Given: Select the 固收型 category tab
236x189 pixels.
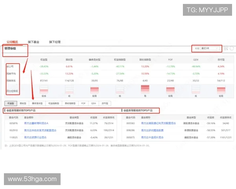Looking at the screenshot, I should (23, 104).
